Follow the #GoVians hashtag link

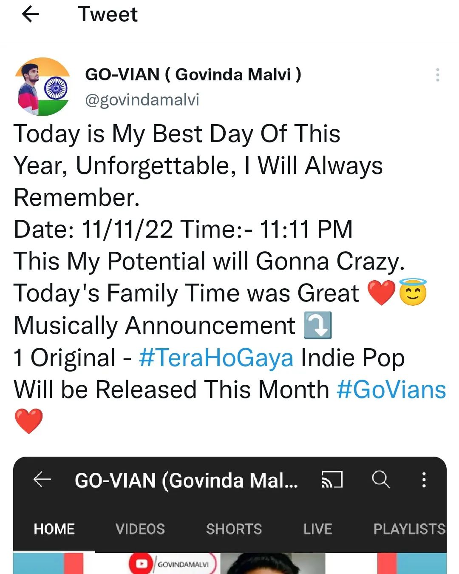coord(391,389)
